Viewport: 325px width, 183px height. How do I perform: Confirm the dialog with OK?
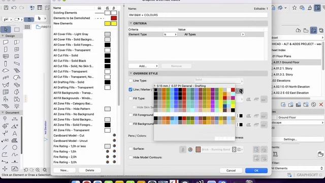[256, 171]
